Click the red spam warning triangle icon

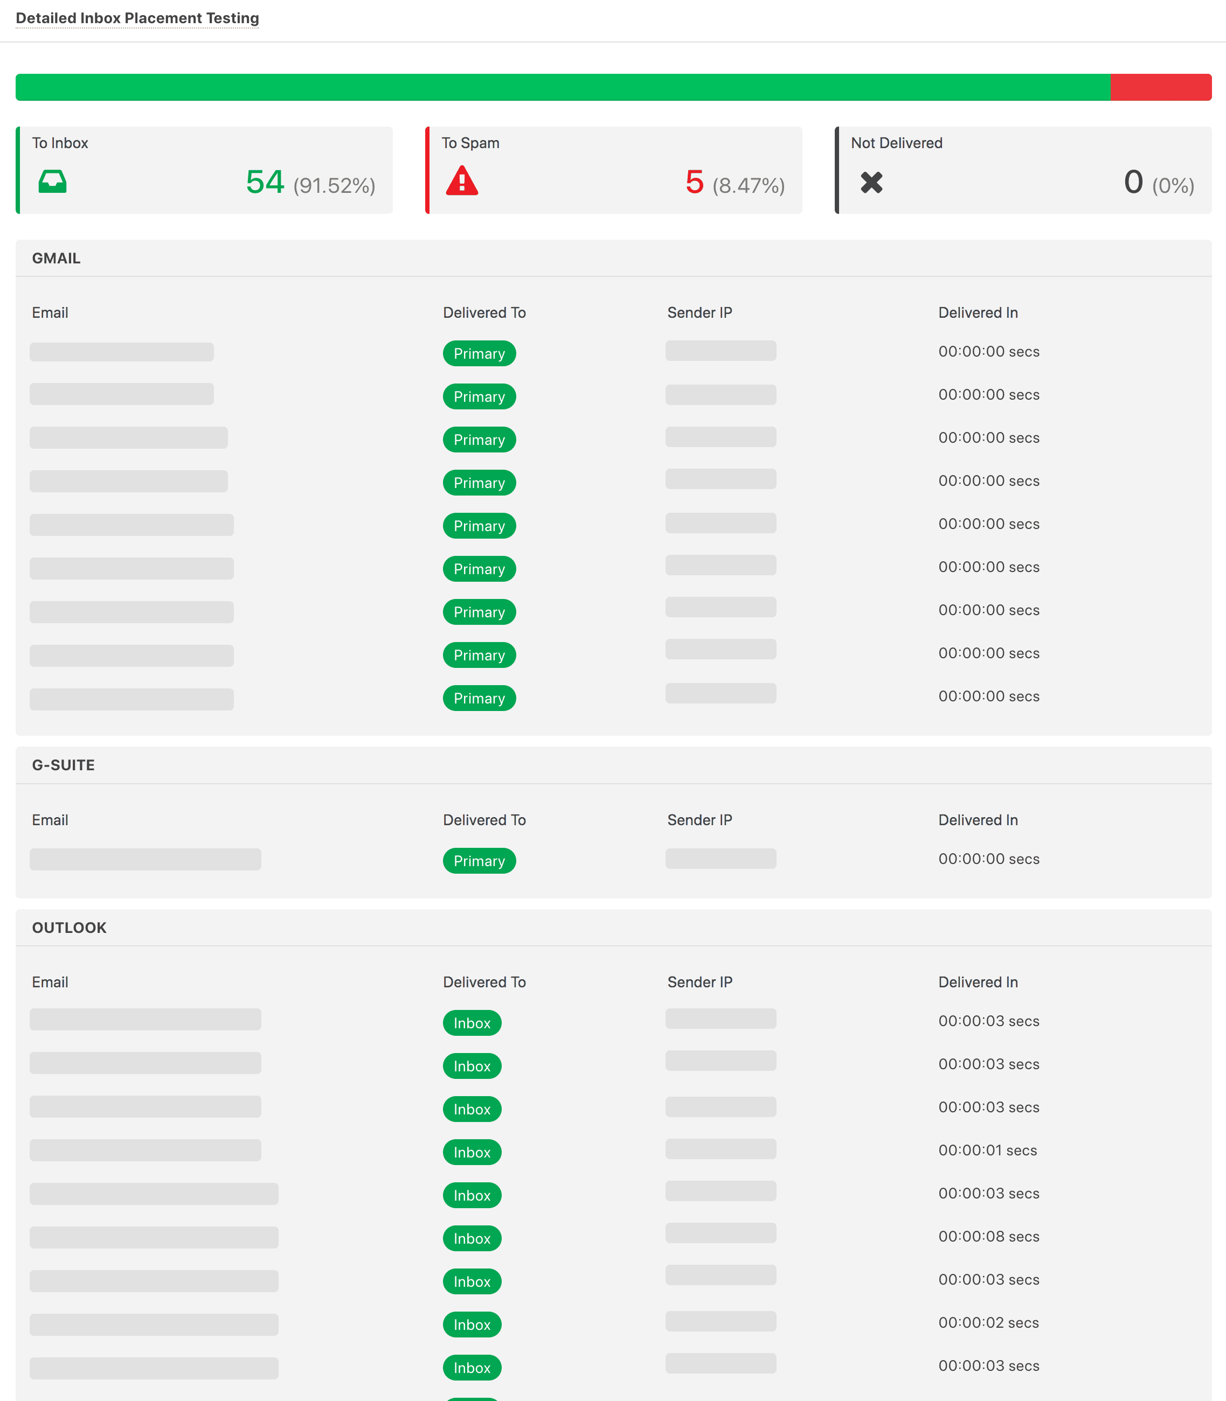(x=462, y=182)
